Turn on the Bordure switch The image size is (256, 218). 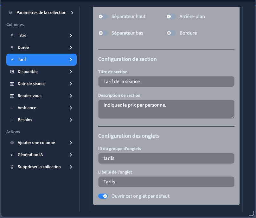(171, 33)
